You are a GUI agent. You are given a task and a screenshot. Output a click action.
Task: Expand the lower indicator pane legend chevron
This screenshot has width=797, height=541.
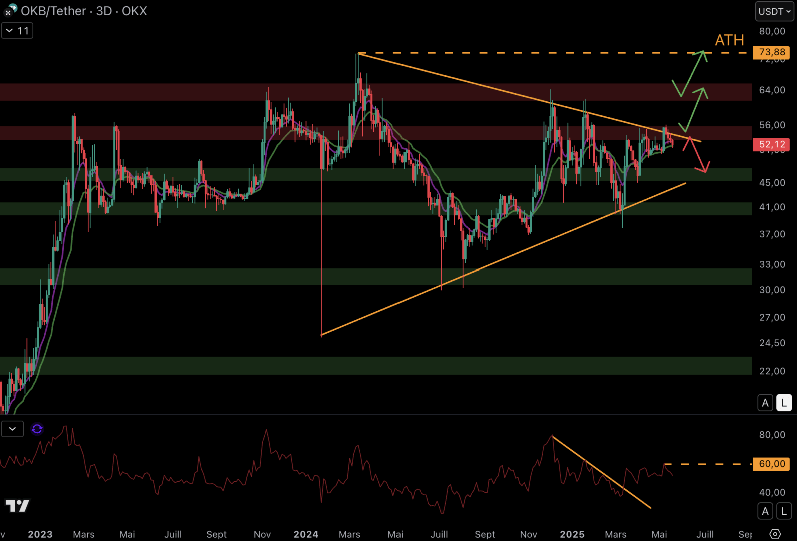12,429
